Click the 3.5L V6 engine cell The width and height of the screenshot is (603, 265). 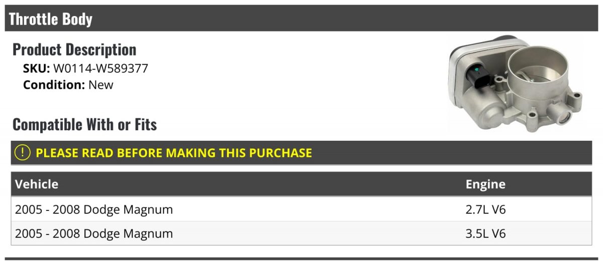[x=485, y=233]
